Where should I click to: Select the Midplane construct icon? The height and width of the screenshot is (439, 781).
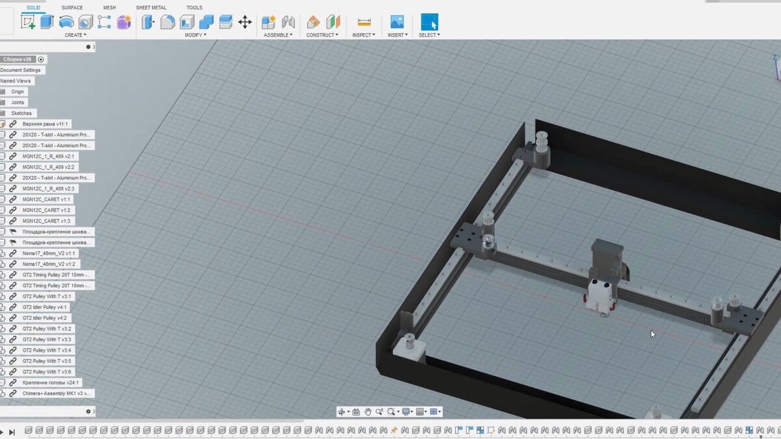pyautogui.click(x=333, y=22)
